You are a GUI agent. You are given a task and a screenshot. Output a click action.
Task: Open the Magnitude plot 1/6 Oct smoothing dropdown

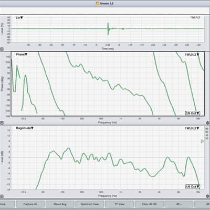(x=193, y=186)
